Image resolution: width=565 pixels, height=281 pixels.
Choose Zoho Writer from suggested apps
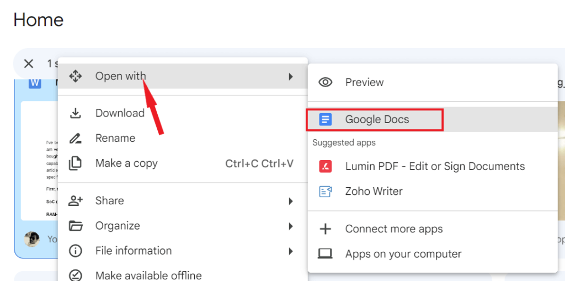point(374,192)
